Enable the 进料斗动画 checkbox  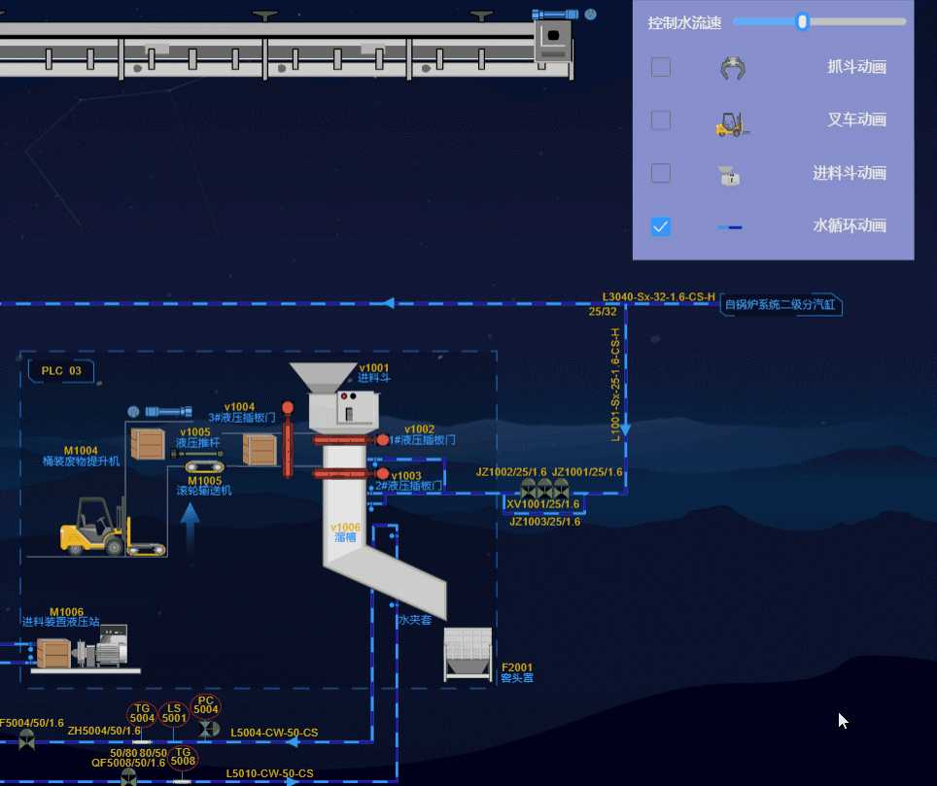tap(660, 173)
